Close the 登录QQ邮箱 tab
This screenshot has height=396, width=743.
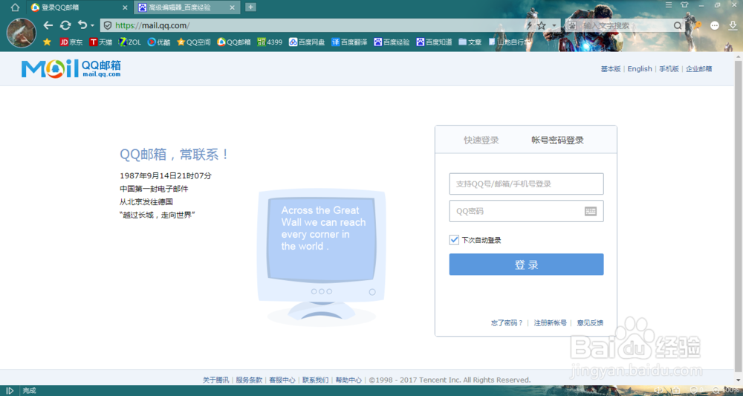click(125, 7)
